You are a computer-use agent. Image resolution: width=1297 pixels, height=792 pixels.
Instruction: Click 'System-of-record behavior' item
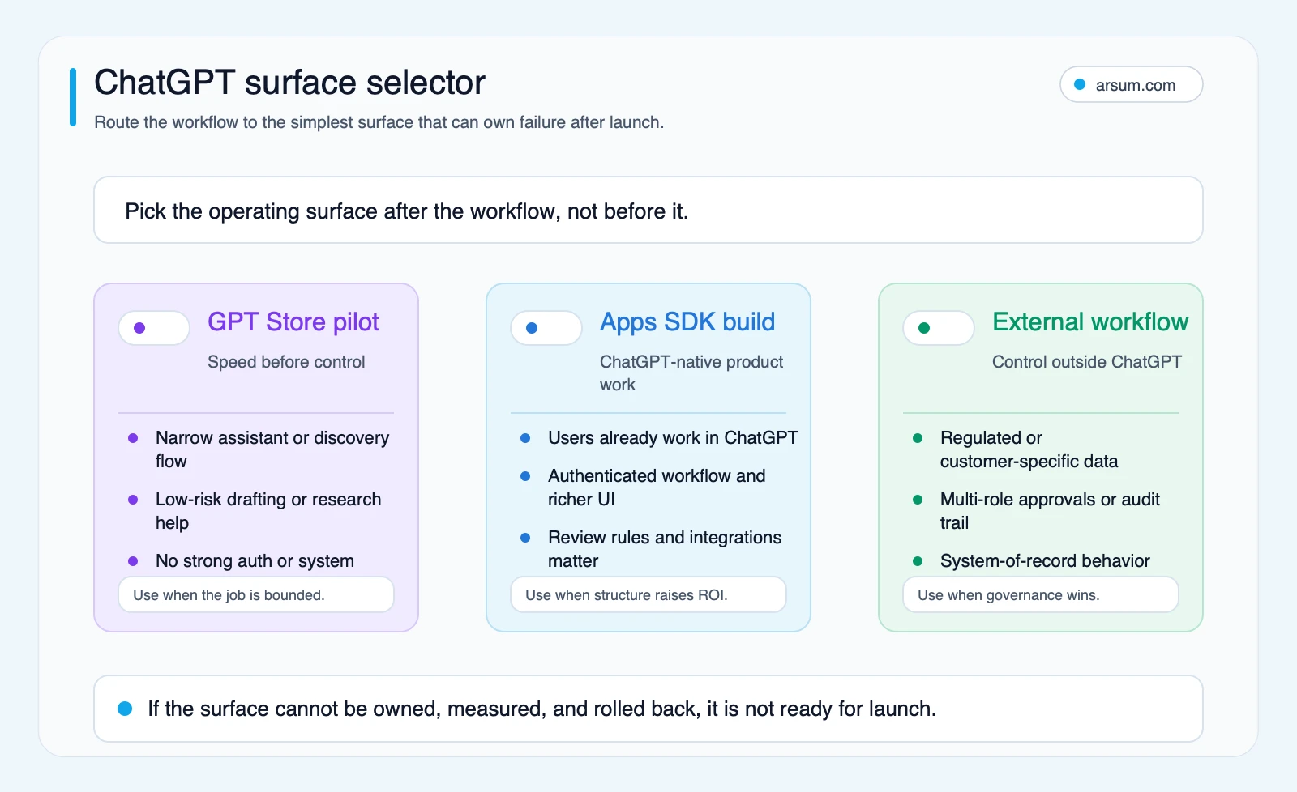pos(1045,560)
